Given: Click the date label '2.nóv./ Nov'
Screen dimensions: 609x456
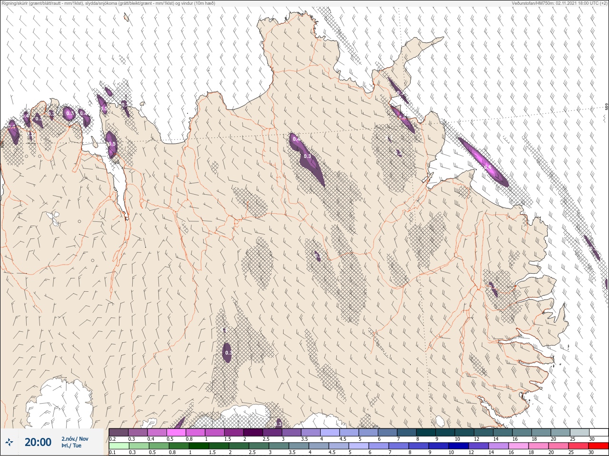Looking at the screenshot, I should pyautogui.click(x=75, y=439).
